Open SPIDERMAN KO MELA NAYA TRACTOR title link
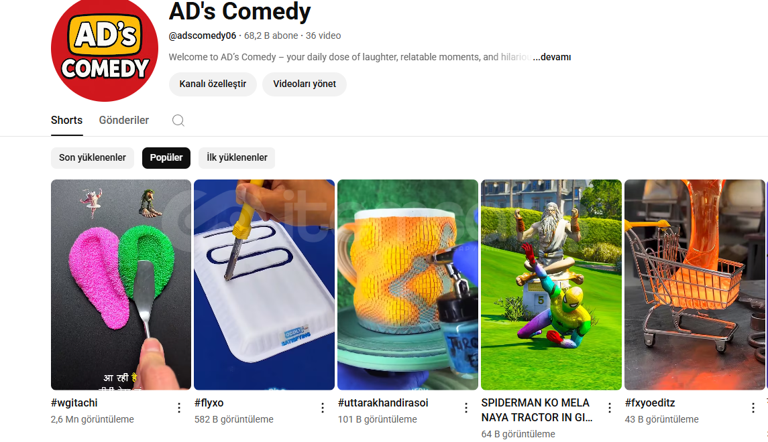 (x=537, y=411)
